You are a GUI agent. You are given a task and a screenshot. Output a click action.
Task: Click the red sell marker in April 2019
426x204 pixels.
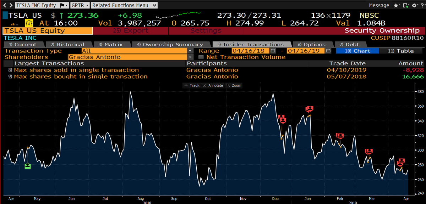point(400,162)
